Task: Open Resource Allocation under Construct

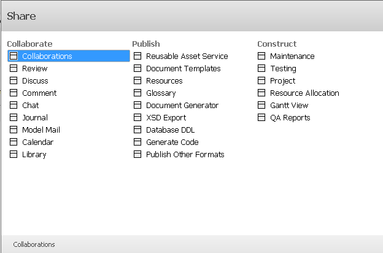Action: pos(304,93)
